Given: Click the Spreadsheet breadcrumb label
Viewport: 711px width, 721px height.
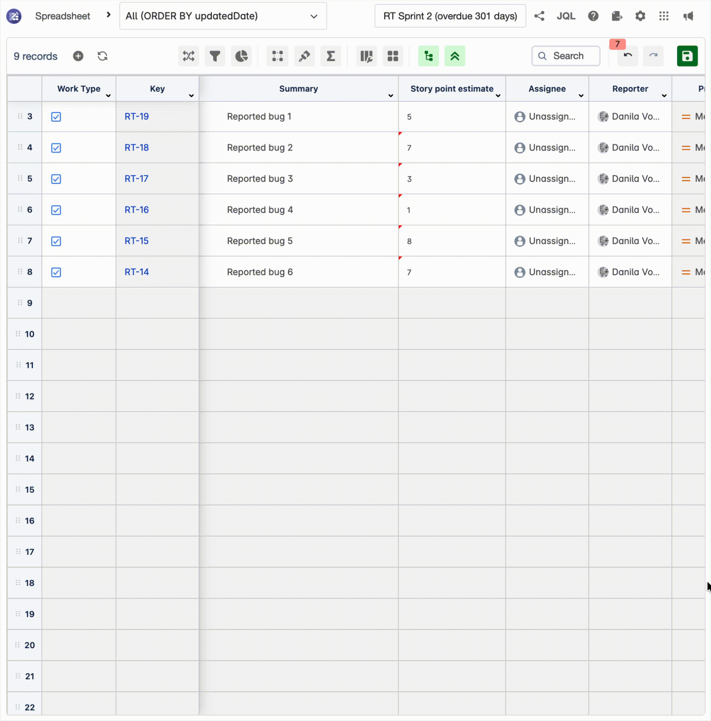Looking at the screenshot, I should tap(62, 16).
